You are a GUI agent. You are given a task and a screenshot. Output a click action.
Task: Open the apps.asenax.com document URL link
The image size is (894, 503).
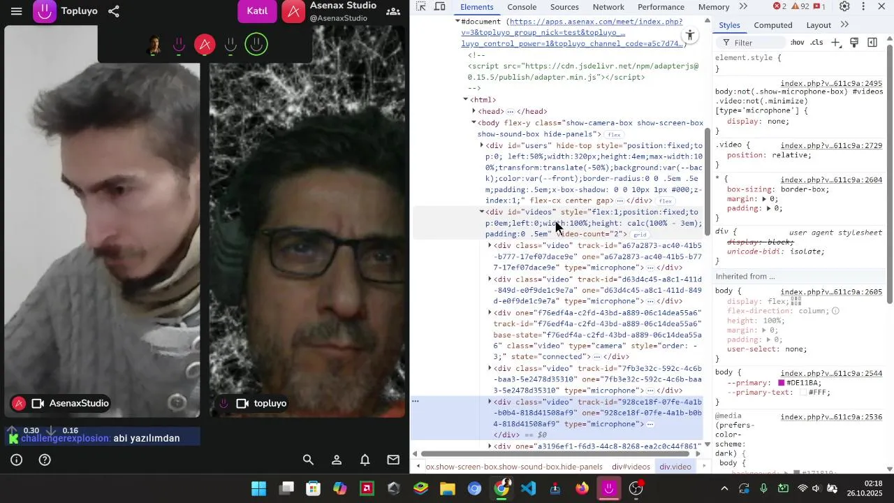[x=572, y=33]
